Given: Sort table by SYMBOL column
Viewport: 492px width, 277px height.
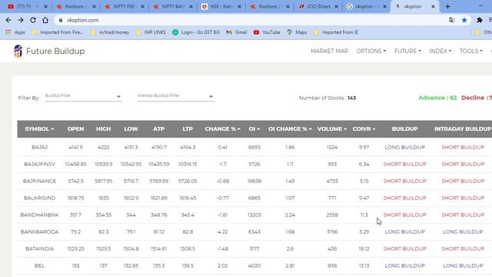Looking at the screenshot, I should [x=39, y=129].
